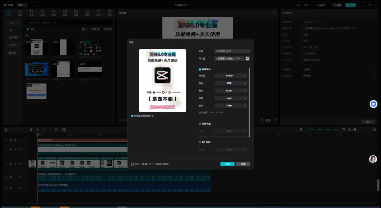The height and width of the screenshot is (208, 381).
Task: Toggle visibility eye of the top text track
Action: 16,140
